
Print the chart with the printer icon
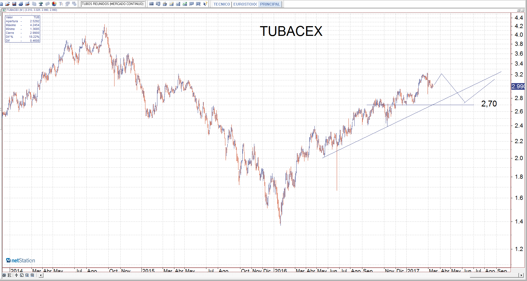click(x=21, y=4)
